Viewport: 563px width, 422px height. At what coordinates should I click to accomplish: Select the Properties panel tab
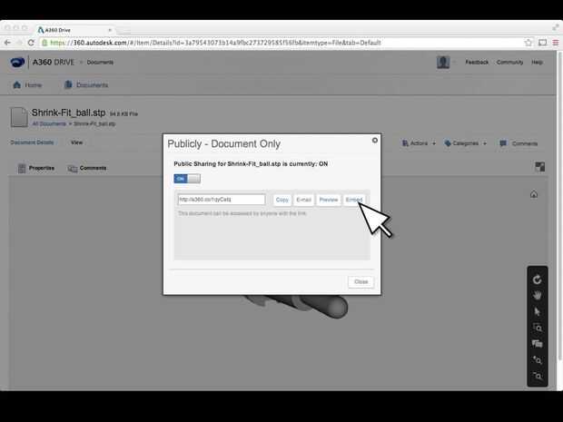coord(36,168)
